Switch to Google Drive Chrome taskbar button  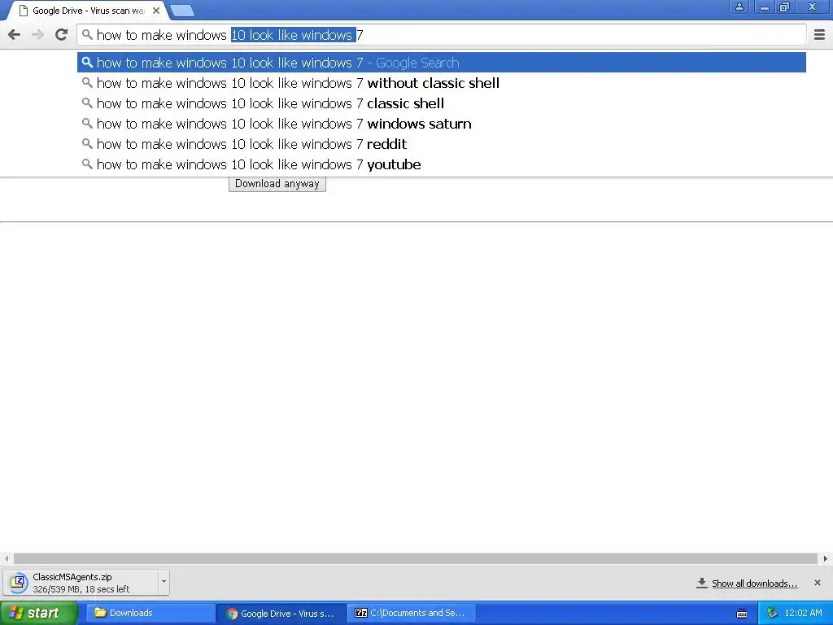[x=281, y=614]
